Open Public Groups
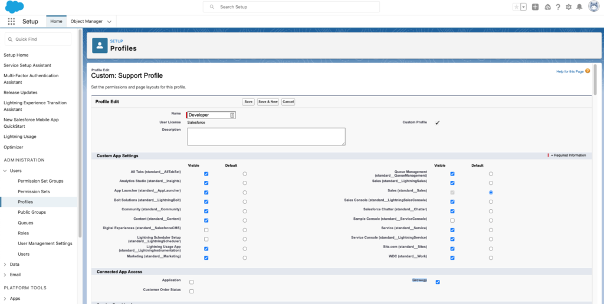The width and height of the screenshot is (604, 304). [x=32, y=213]
